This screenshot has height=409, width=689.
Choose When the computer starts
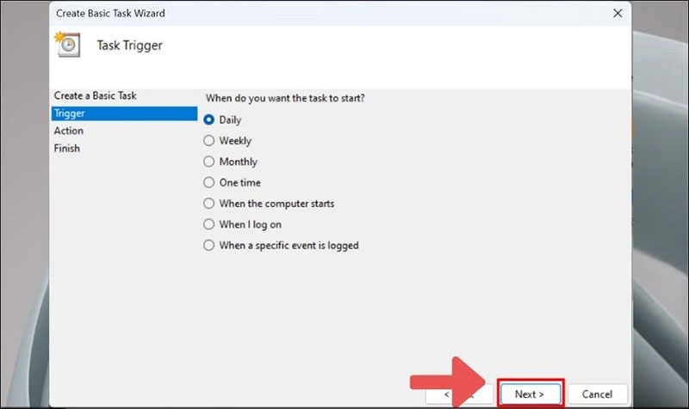208,204
